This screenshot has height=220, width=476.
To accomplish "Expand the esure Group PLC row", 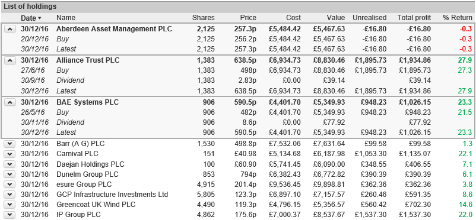I will 10,185.
